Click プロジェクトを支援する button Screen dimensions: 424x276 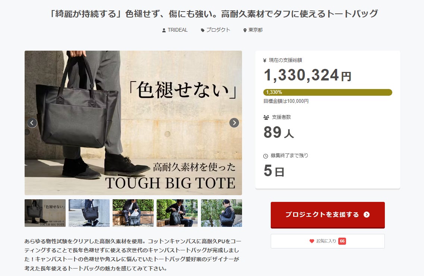pos(327,215)
